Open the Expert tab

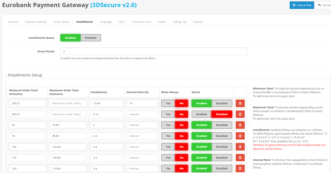point(162,22)
